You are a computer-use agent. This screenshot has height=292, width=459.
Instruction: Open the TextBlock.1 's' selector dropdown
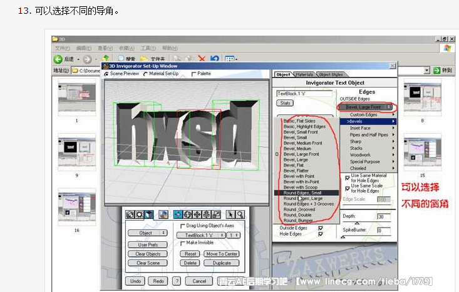click(x=201, y=235)
